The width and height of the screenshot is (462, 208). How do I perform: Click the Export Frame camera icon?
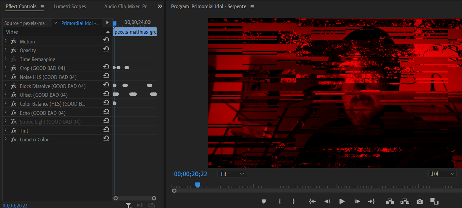point(420,201)
